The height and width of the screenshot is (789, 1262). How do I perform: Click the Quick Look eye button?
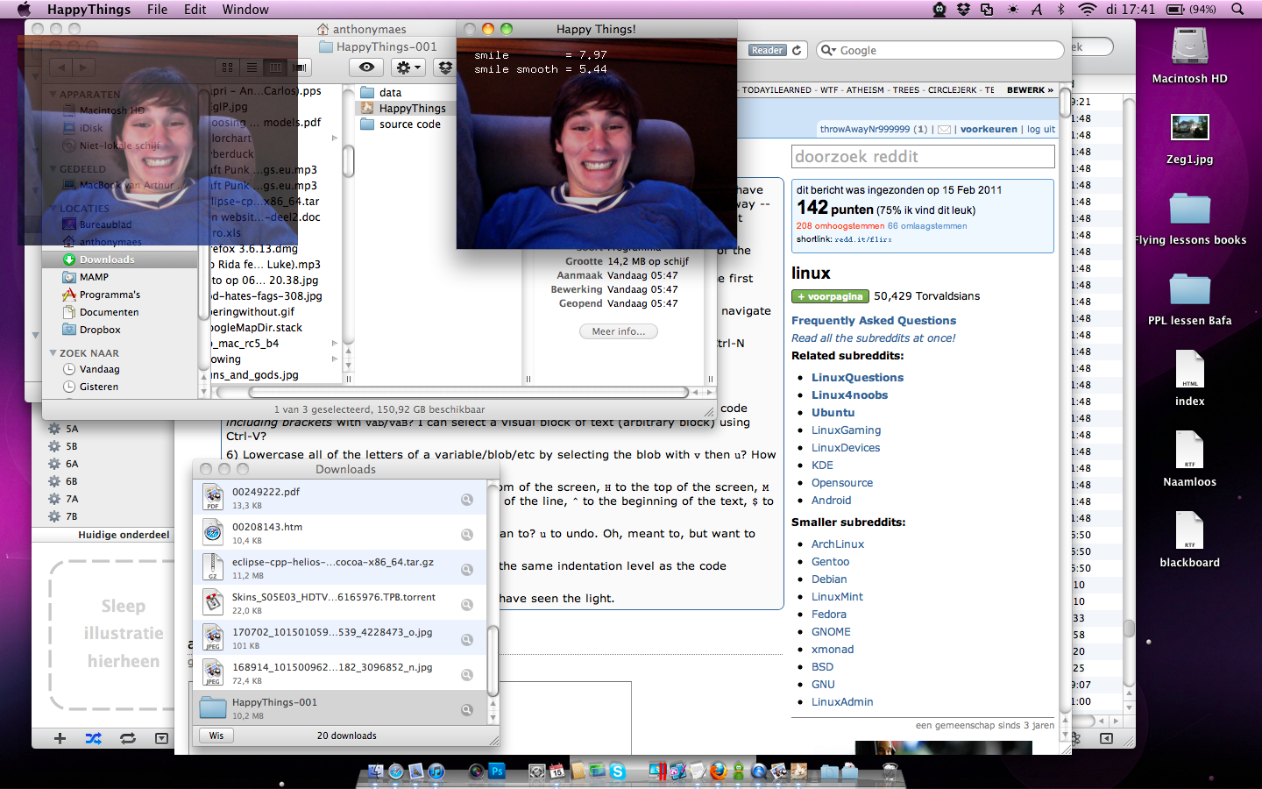(x=366, y=68)
